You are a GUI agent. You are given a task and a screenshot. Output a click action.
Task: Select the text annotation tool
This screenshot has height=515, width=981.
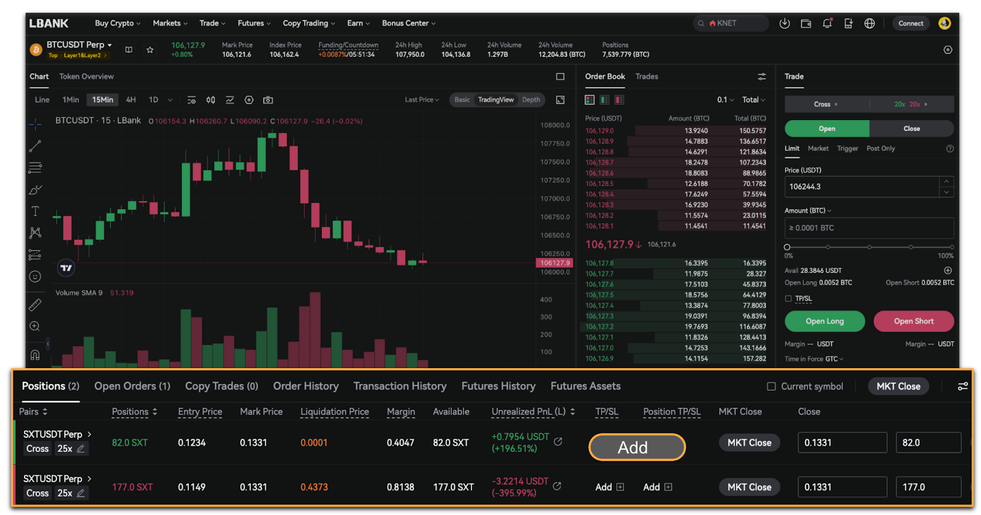click(x=35, y=211)
